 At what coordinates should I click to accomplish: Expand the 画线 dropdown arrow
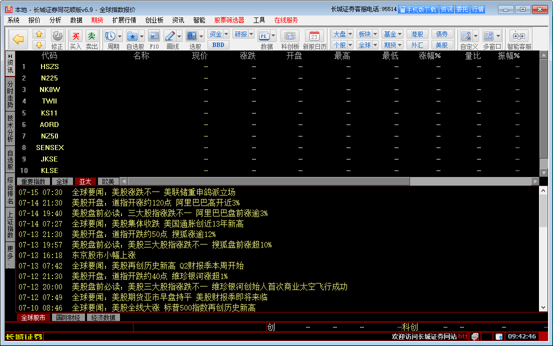(179, 36)
